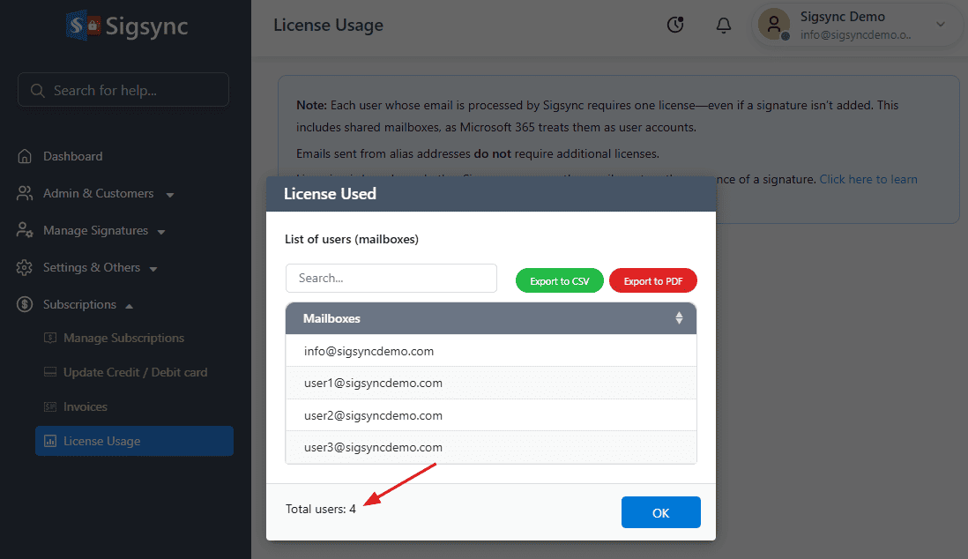Click the Sigsync Demo user avatar
Viewport: 968px width, 559px height.
pos(774,25)
